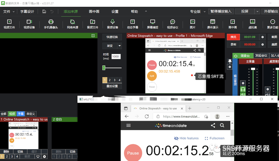The height and width of the screenshot is (161, 279).
Task: Open 屏幕捕捉 screen capture
Action: tap(152, 24)
